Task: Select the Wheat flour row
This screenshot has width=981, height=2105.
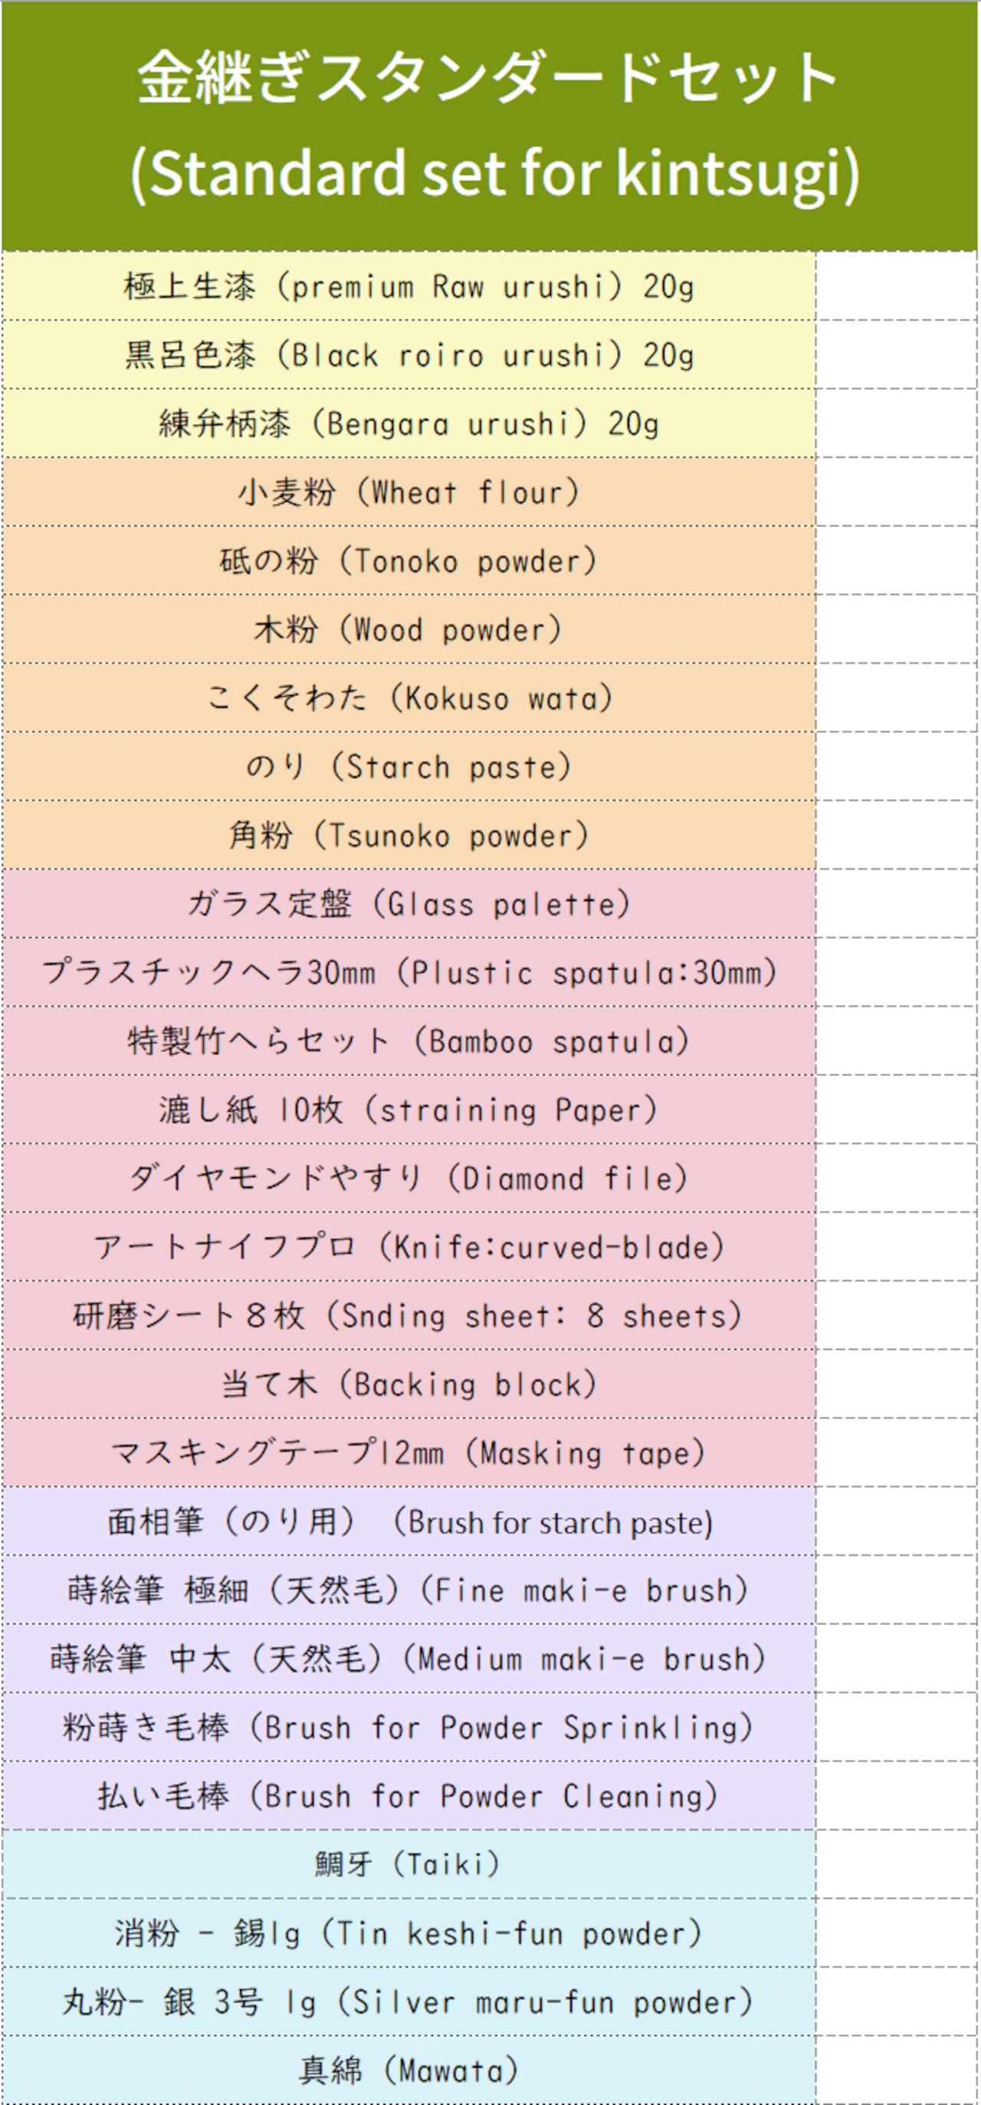Action: 408,492
